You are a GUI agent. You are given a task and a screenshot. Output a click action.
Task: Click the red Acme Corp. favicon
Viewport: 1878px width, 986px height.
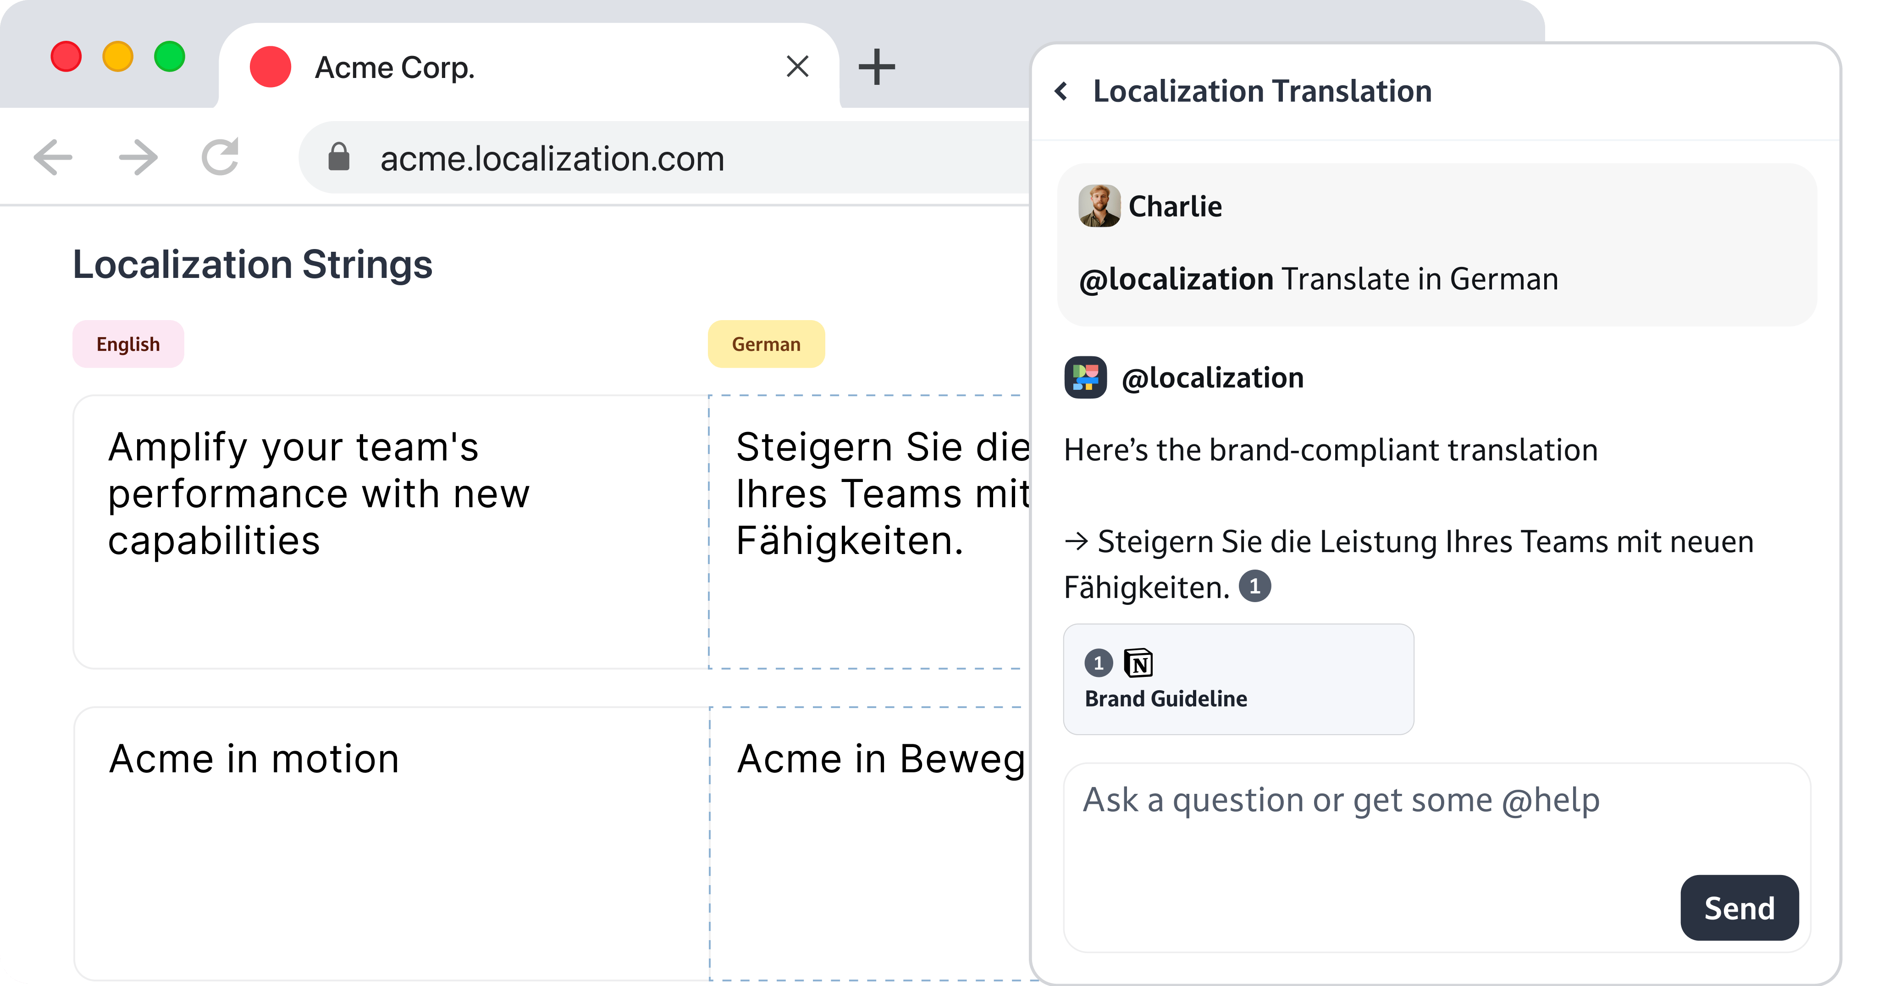271,67
